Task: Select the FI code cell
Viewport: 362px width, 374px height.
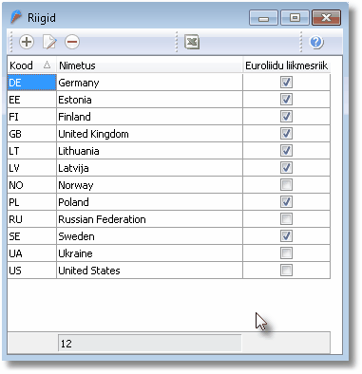Action: tap(31, 117)
